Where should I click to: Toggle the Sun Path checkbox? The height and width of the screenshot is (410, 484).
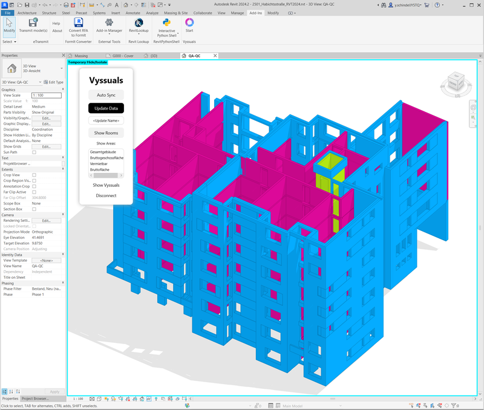coord(34,152)
